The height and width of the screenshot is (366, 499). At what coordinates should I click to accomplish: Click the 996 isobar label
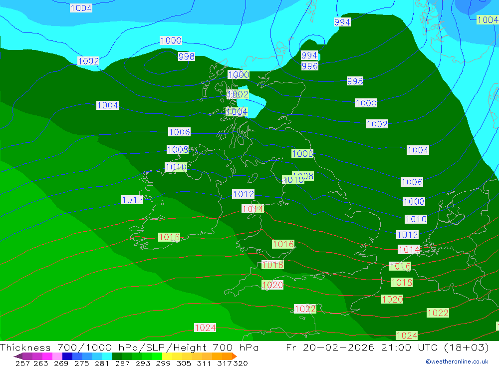(x=310, y=66)
